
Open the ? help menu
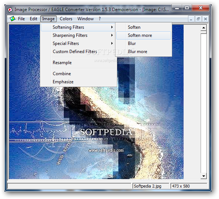point(100,19)
